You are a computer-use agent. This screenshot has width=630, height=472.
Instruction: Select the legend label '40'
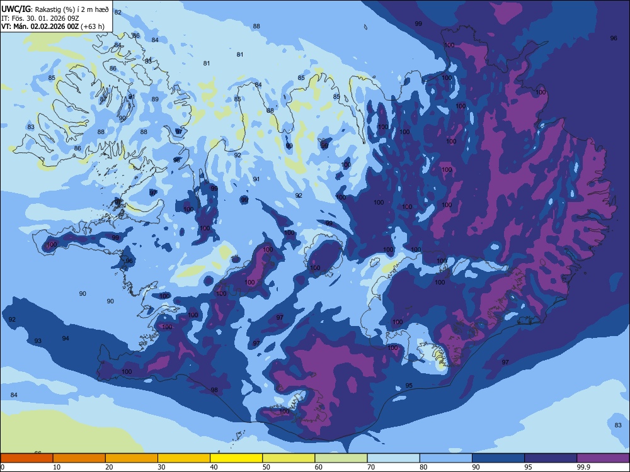click(x=214, y=467)
